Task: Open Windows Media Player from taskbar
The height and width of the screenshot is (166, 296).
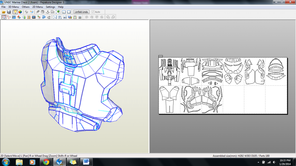Action: (x=32, y=162)
